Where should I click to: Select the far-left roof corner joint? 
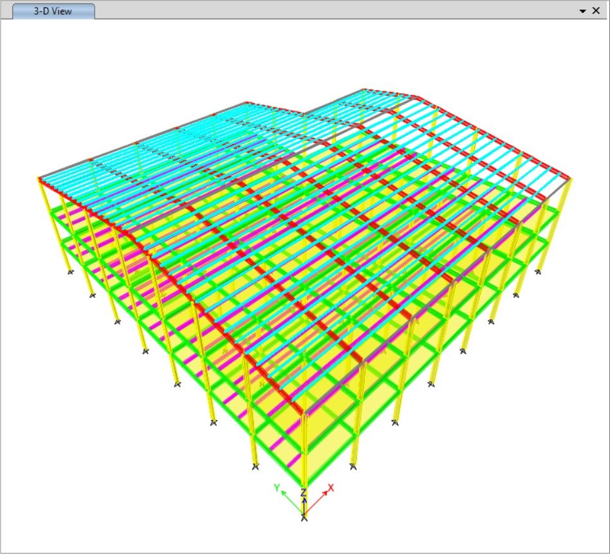pyautogui.click(x=39, y=178)
